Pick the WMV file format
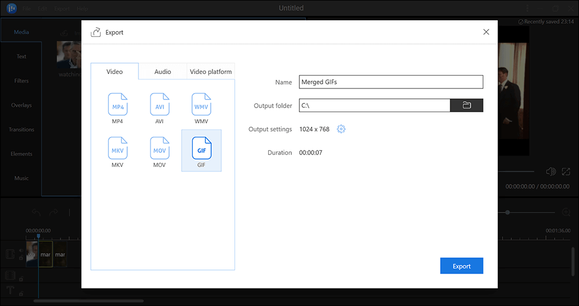Viewport: 579px width, 306px height. click(201, 107)
